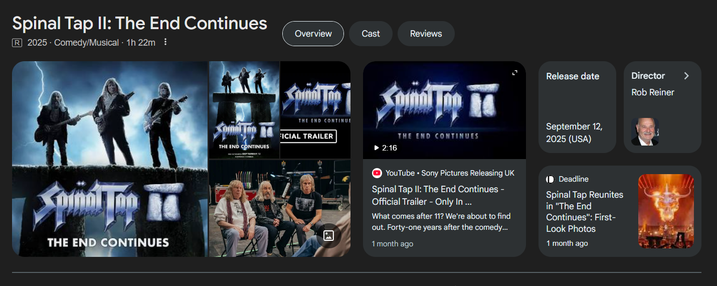Switch to the Cast tab
717x286 pixels.
[371, 34]
